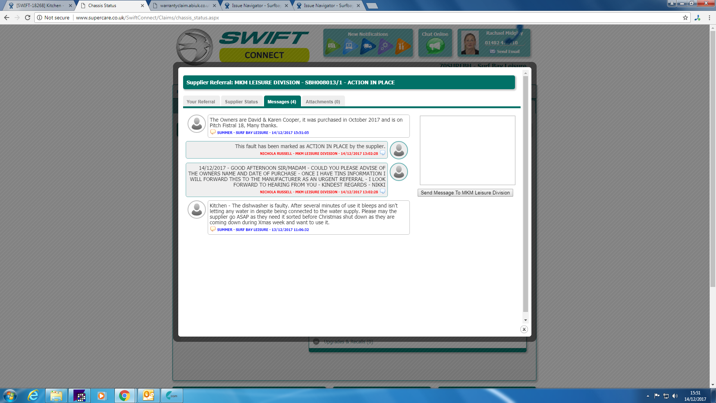Open the Supplier Status tab

(x=241, y=101)
